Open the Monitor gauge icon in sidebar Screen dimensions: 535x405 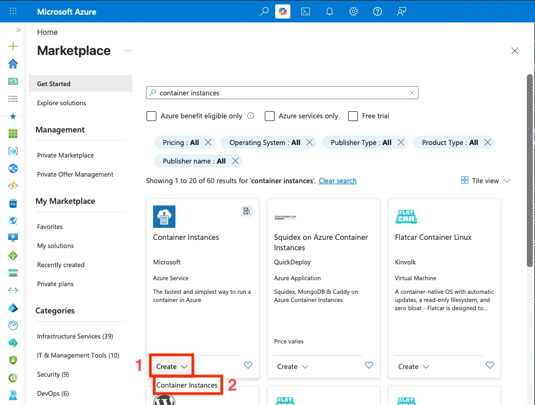click(13, 325)
